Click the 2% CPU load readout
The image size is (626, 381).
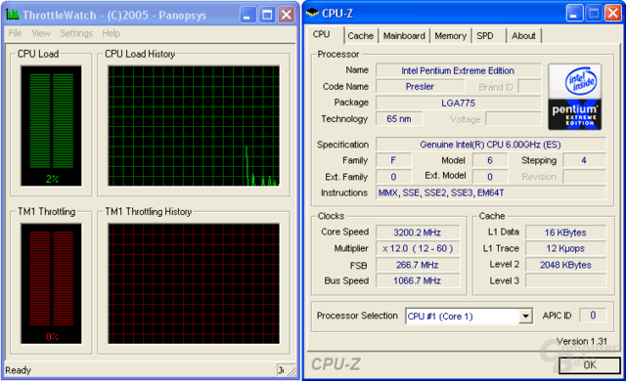click(52, 179)
